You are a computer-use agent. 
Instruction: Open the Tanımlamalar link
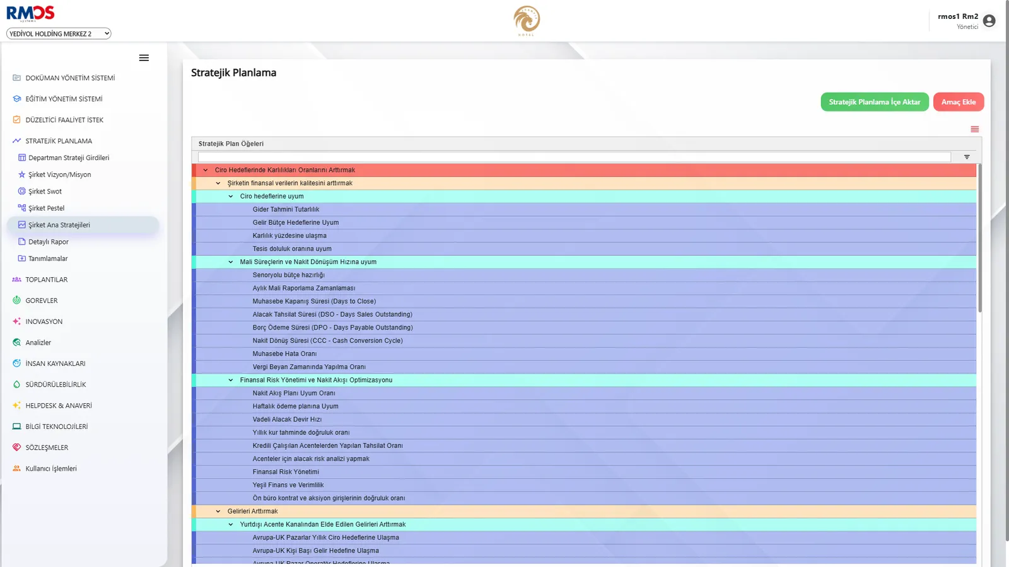(48, 258)
